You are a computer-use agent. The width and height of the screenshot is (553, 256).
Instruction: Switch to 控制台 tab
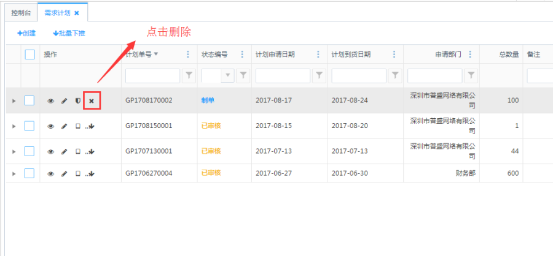coord(21,13)
